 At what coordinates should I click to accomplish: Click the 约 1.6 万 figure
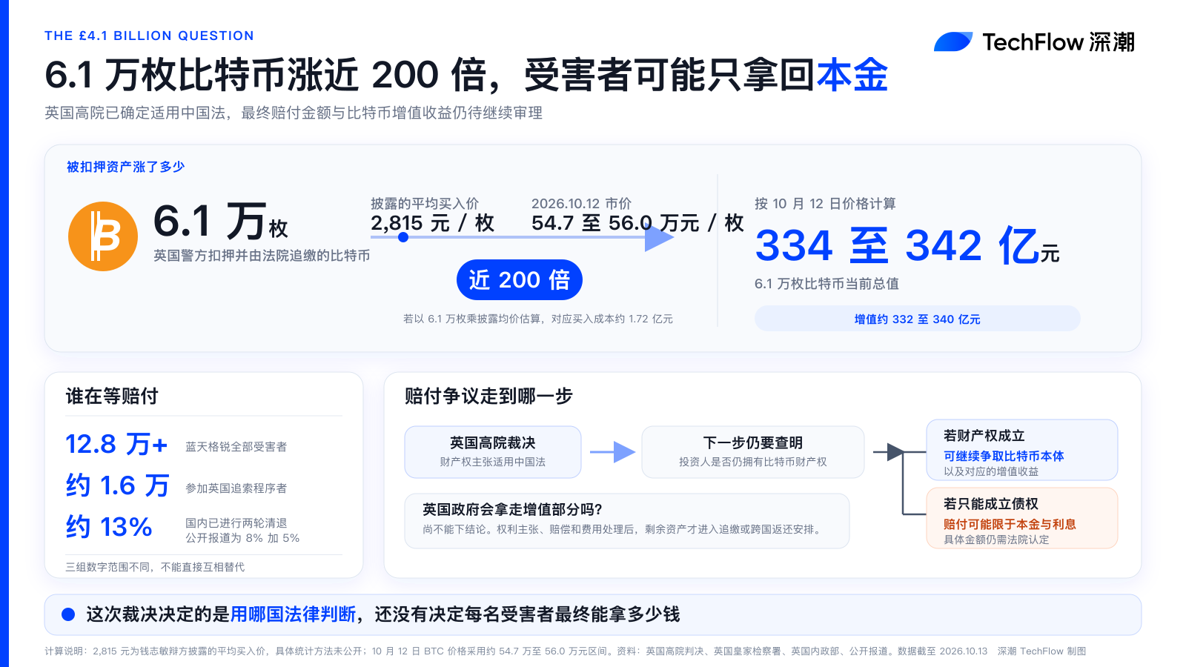117,485
